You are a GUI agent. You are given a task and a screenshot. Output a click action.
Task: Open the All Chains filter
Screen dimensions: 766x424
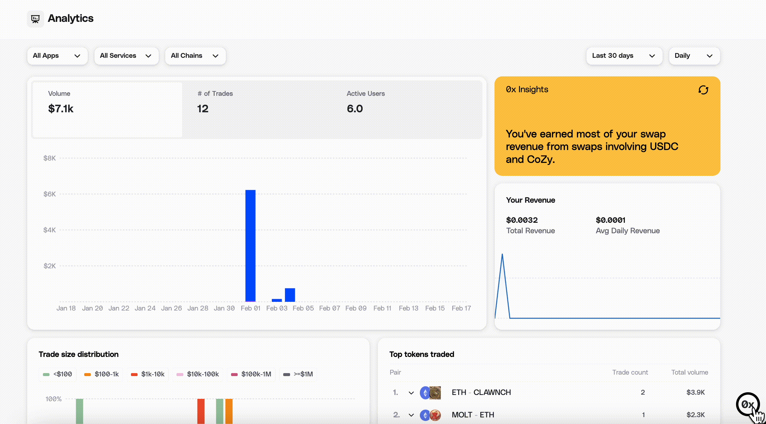click(195, 56)
